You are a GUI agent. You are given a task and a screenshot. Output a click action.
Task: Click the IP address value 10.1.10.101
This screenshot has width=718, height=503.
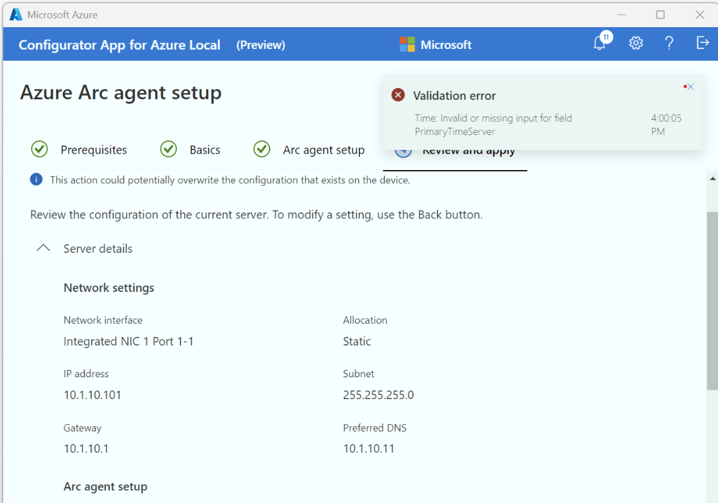[x=92, y=395]
